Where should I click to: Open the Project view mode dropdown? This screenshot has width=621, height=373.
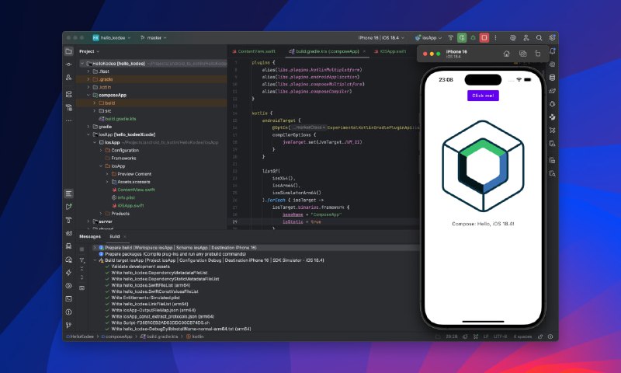[x=89, y=51]
